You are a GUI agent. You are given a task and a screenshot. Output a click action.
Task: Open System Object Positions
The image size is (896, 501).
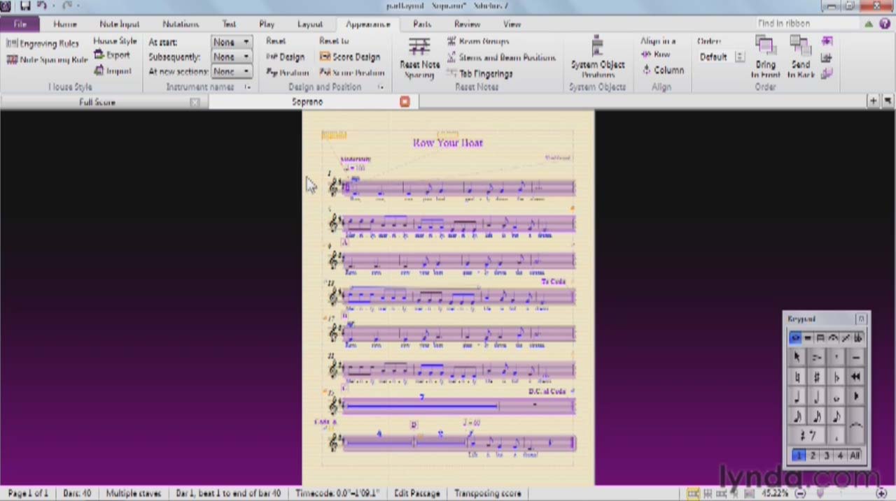coord(597,58)
